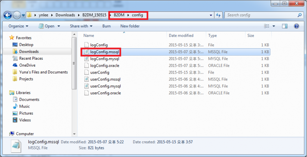Select Projects in the Favorites list
This screenshot has height=157, width=307.
26,79
